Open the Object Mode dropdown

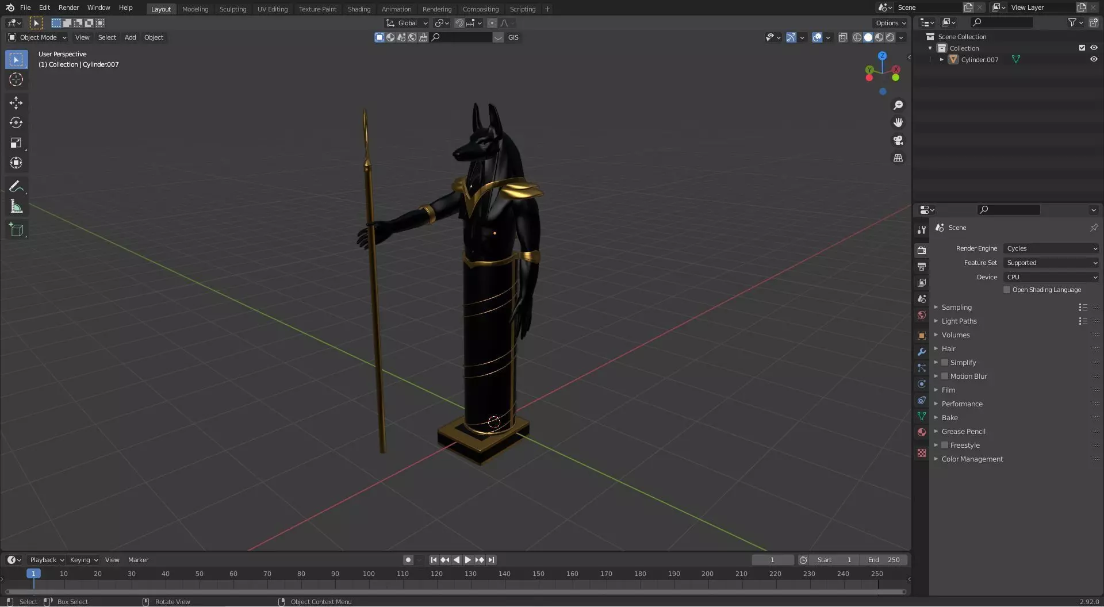tap(37, 37)
